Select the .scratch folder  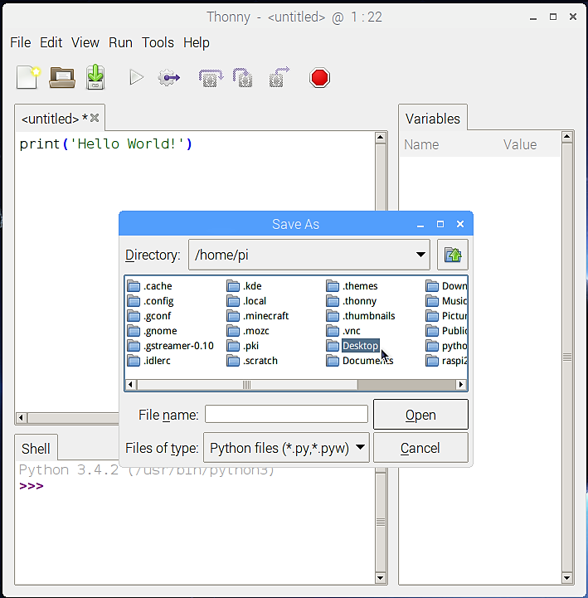pyautogui.click(x=252, y=361)
